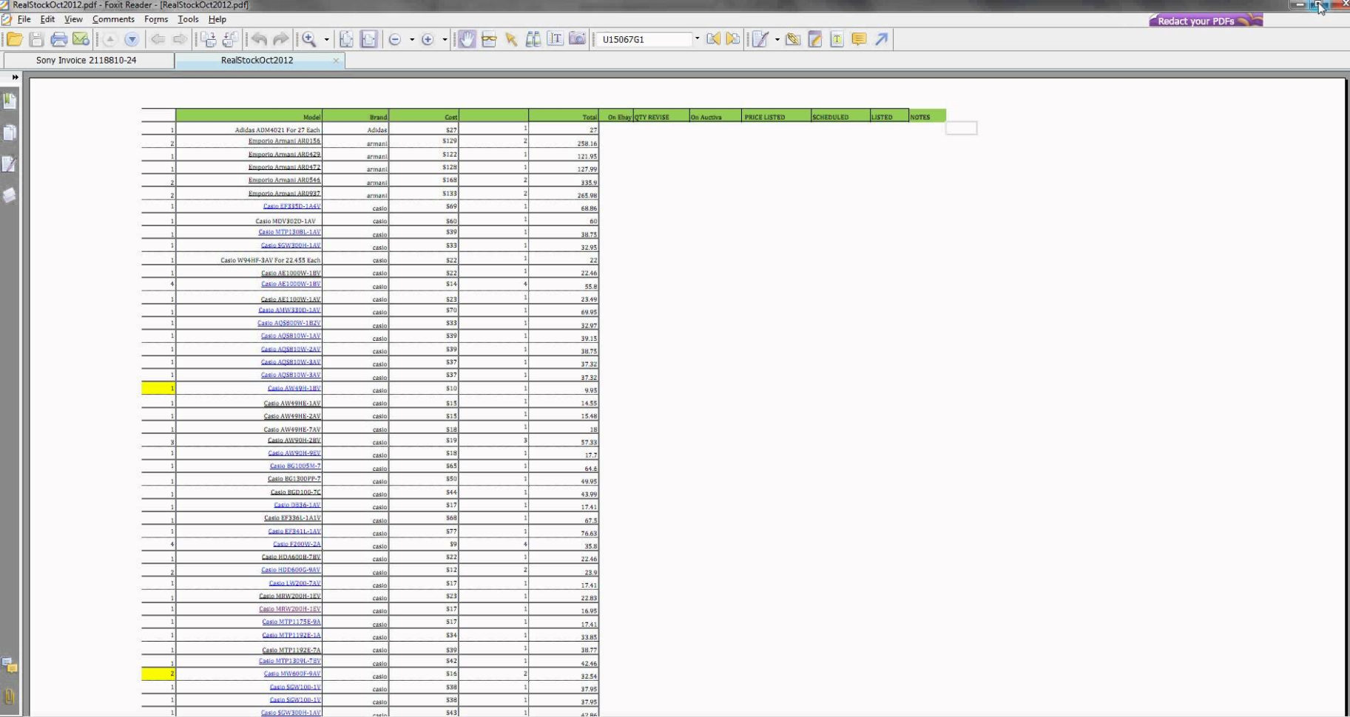
Task: Open the Comments menu
Action: 113,19
